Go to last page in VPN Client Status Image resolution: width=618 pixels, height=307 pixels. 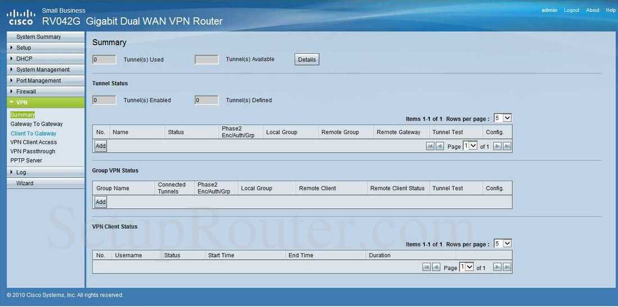[507, 267]
